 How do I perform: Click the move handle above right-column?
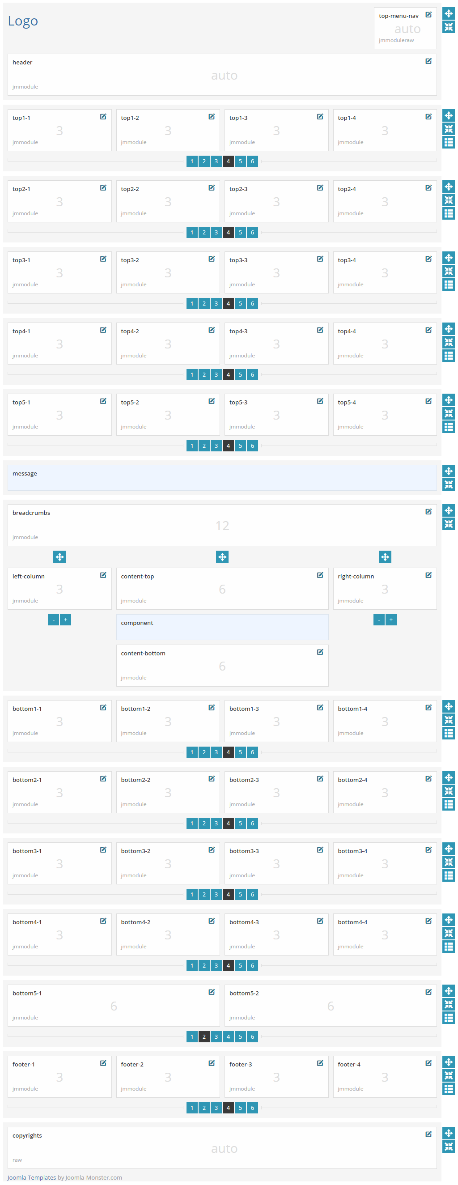point(385,557)
